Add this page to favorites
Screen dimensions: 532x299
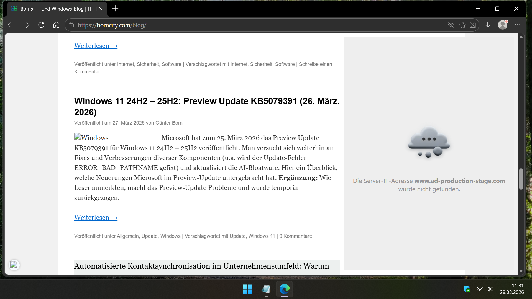point(462,25)
